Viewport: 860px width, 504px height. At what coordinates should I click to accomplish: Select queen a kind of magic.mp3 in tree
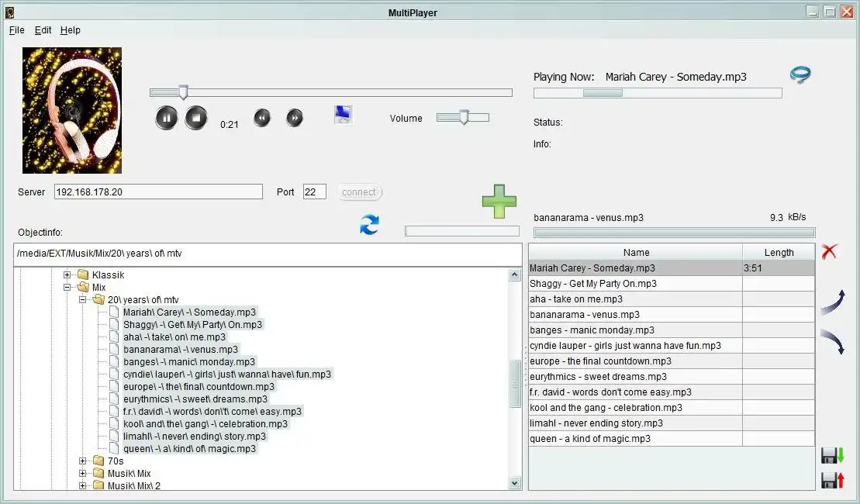189,449
